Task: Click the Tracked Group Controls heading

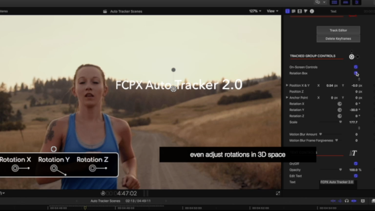Action: coord(312,56)
